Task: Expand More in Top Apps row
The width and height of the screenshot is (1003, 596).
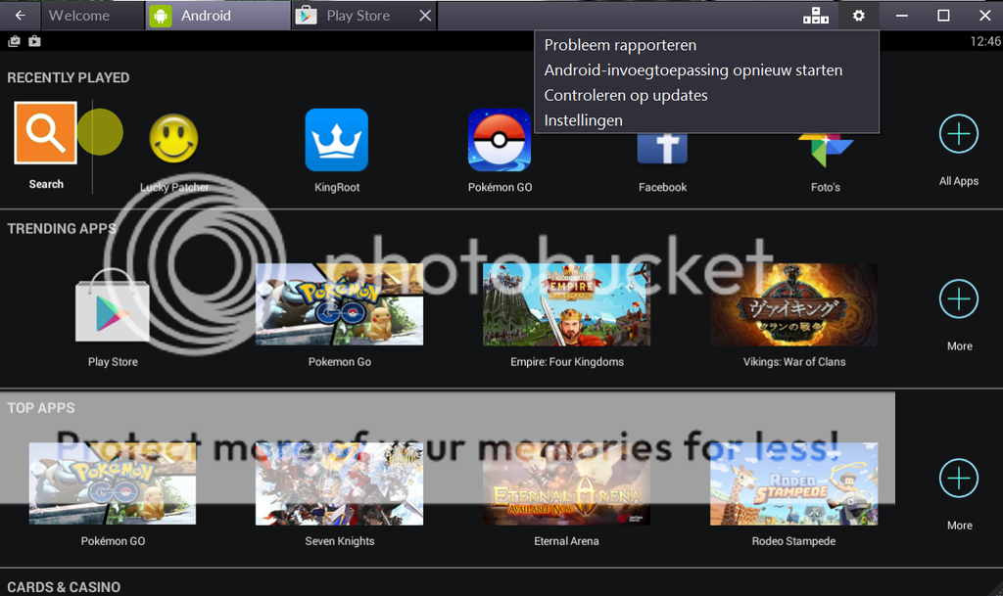Action: pyautogui.click(x=958, y=479)
